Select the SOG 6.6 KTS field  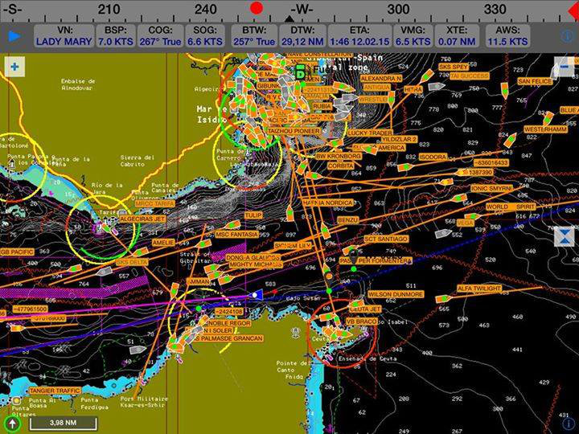(x=205, y=36)
